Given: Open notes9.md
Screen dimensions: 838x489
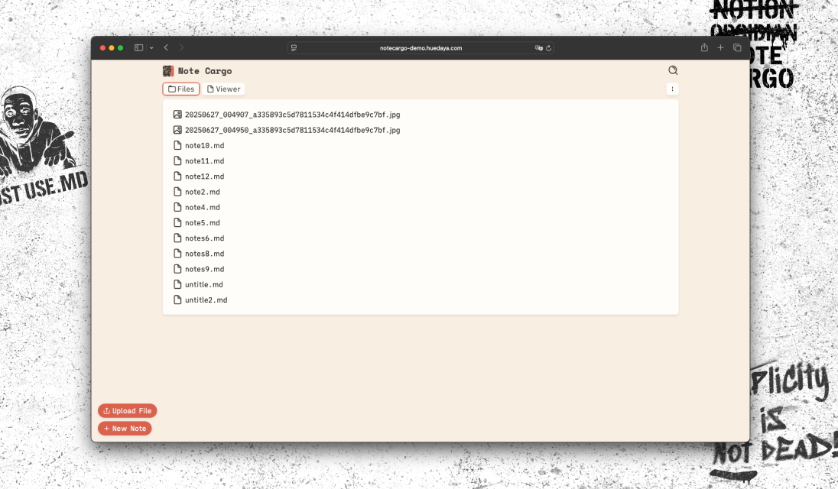Looking at the screenshot, I should pyautogui.click(x=205, y=270).
